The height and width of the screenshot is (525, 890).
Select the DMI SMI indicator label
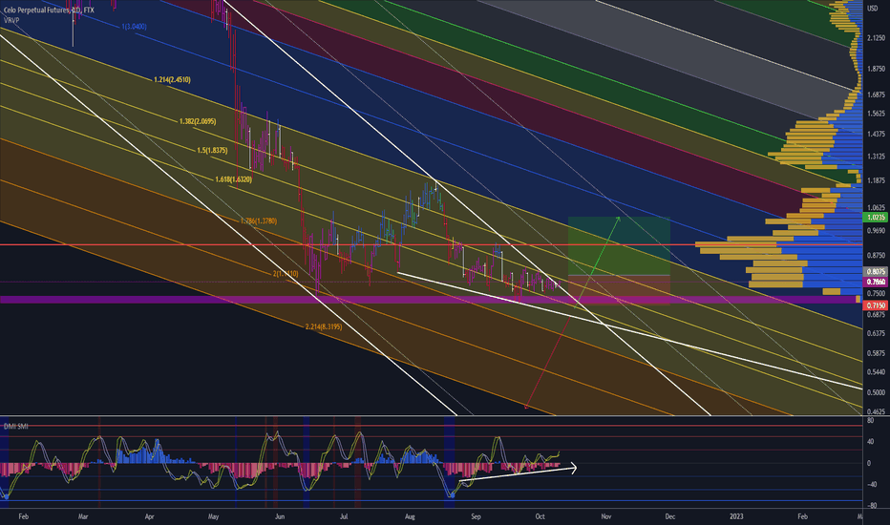coord(16,427)
